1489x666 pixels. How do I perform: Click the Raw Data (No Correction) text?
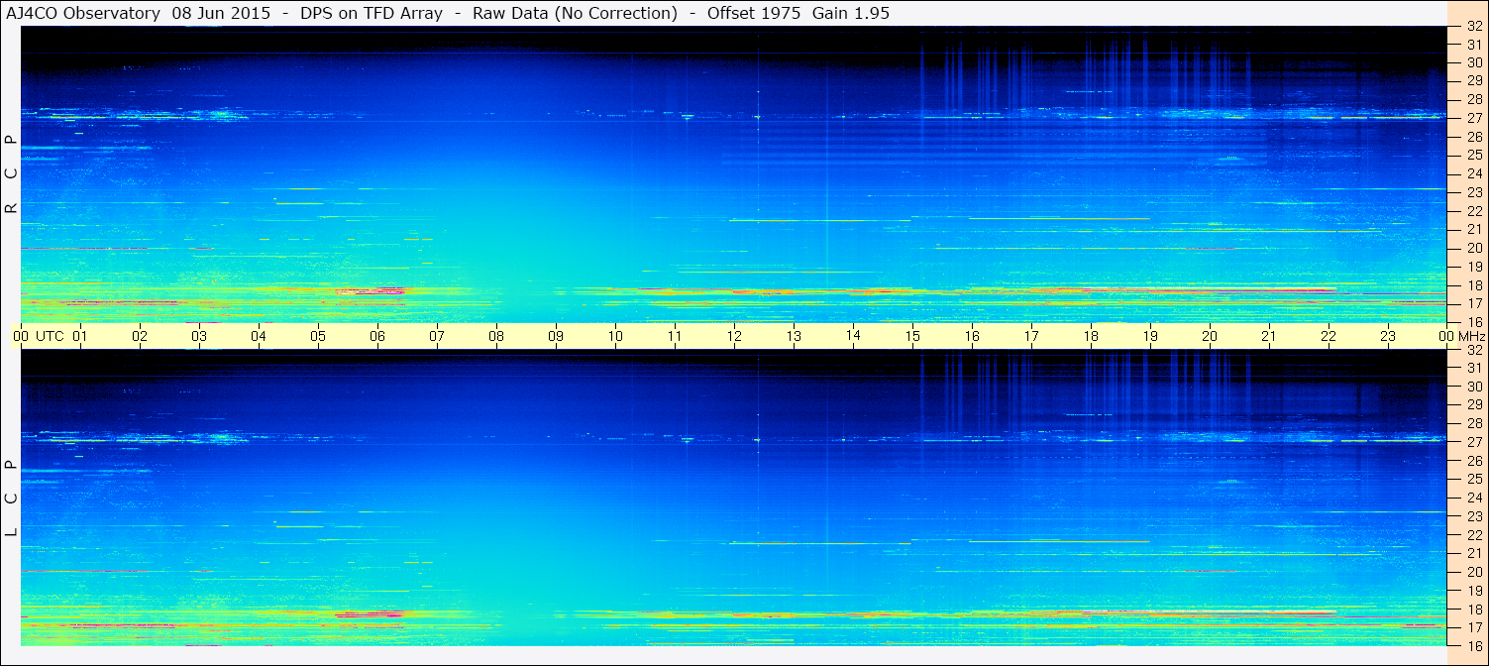[575, 13]
